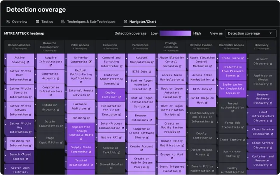The height and width of the screenshot is (175, 280).
Task: Open the View as Detection coverage dropdown
Action: pos(251,33)
